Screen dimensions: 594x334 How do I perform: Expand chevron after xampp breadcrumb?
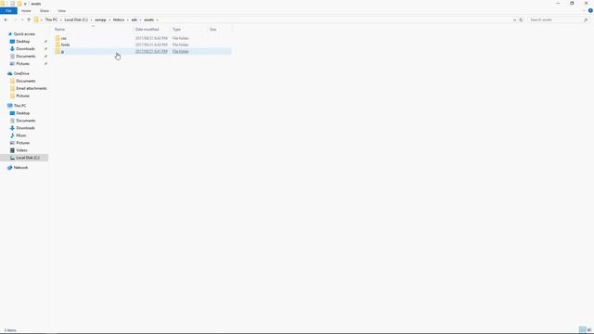[110, 19]
